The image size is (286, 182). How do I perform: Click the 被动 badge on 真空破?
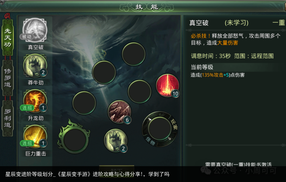[x=27, y=36]
